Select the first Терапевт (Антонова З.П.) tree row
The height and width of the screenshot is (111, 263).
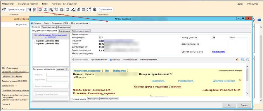pyautogui.click(x=47, y=41)
